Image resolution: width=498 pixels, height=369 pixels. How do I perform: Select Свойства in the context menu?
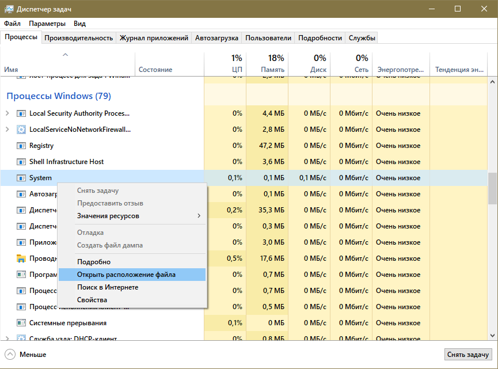pos(92,300)
